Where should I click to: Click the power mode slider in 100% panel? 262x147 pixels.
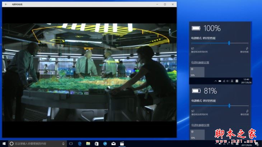click(229, 43)
